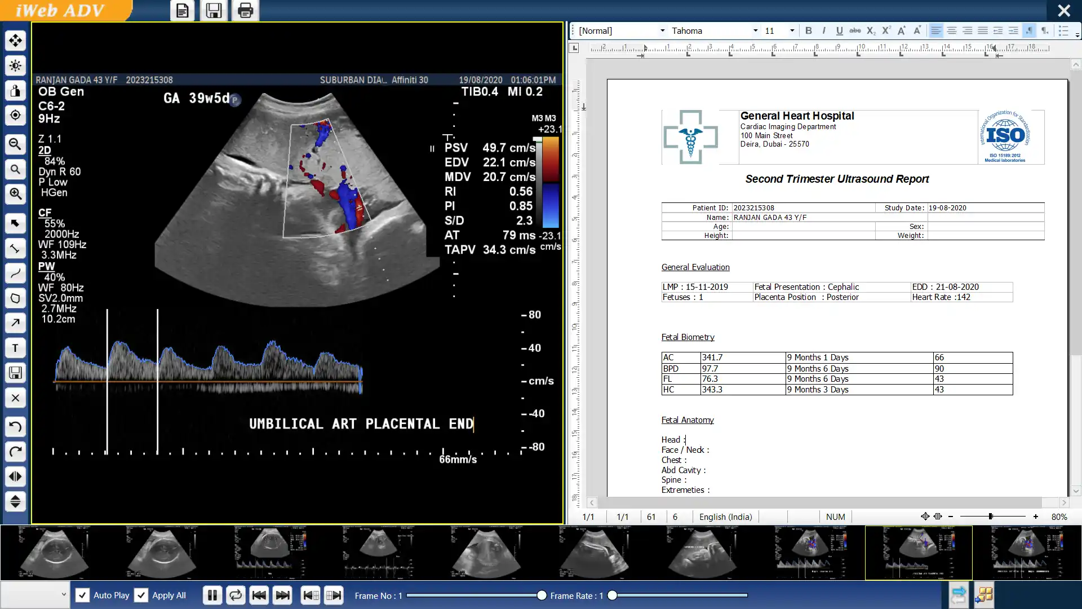The image size is (1082, 609).
Task: Click the report vertical scrollbar down arrow
Action: click(1076, 491)
